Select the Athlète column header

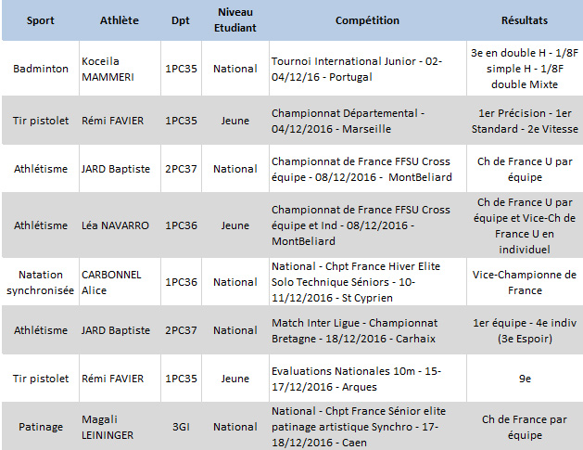[x=120, y=20]
